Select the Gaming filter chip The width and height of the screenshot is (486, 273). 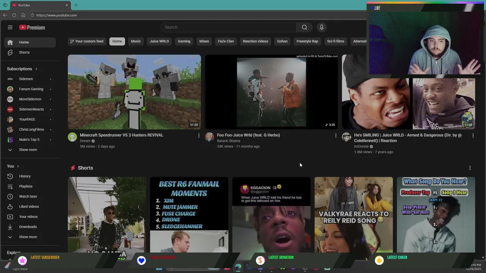click(184, 41)
